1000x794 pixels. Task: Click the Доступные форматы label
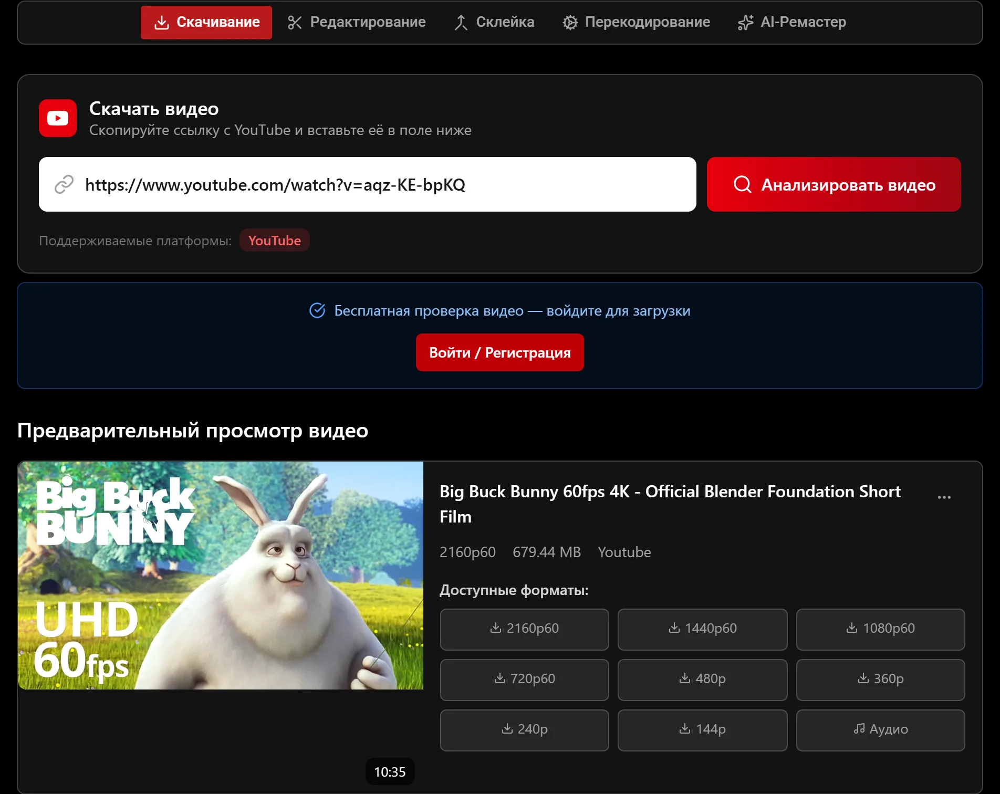[x=514, y=590]
